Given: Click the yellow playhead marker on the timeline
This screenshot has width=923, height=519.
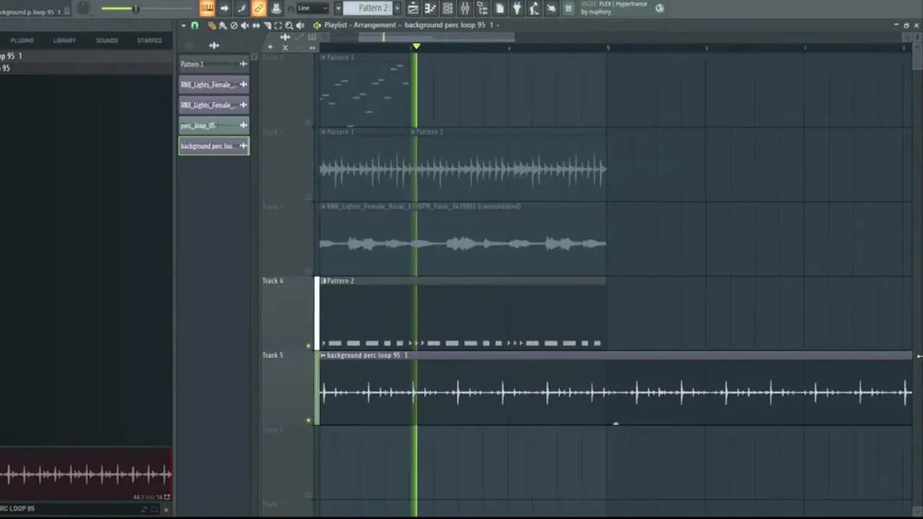Looking at the screenshot, I should click(x=415, y=47).
